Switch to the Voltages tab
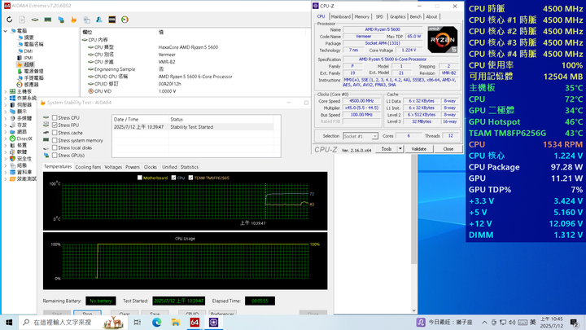Viewport: 586px width, 330px height. coord(113,167)
